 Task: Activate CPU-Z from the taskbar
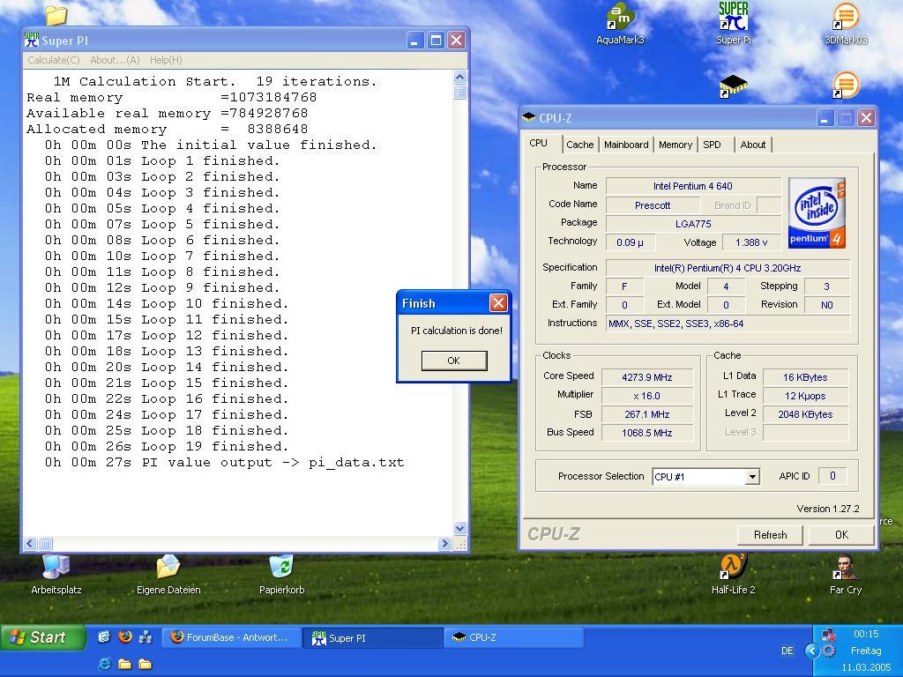coord(514,638)
